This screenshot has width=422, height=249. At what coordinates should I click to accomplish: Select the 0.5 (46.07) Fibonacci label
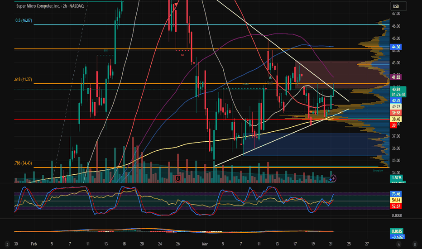click(24, 20)
